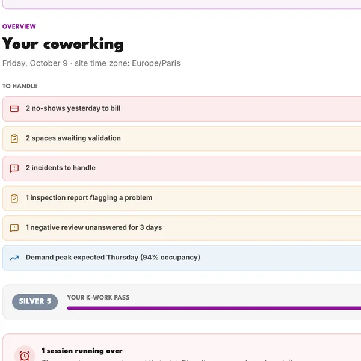This screenshot has height=361, width=361.
Task: Open 2 spaces awaiting validation alert
Action: click(182, 138)
